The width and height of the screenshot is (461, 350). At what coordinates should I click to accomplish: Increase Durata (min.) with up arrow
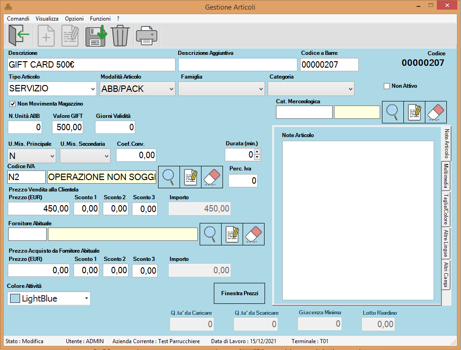(x=257, y=152)
